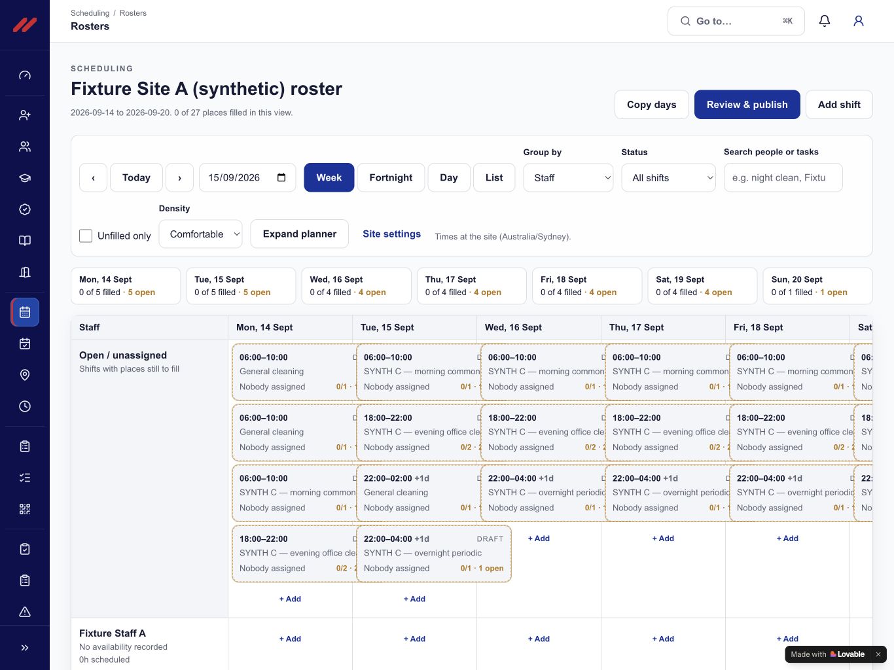Image resolution: width=894 pixels, height=670 pixels.
Task: Open Wednesday 06:00–10:00 morning common shift
Action: coord(543,372)
